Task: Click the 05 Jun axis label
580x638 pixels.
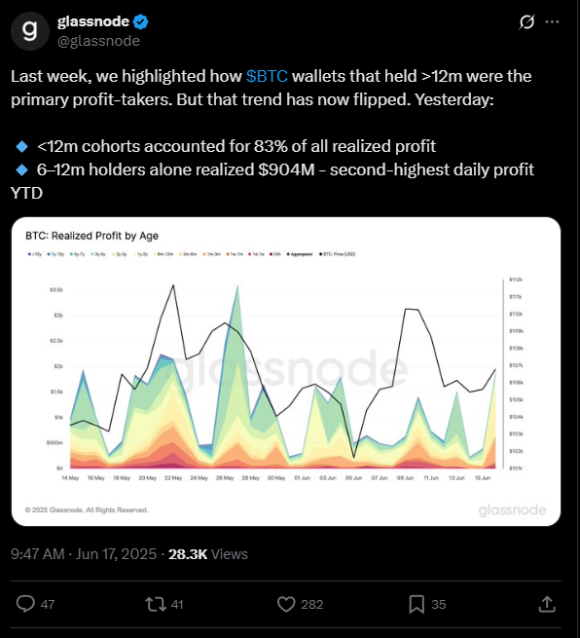Action: 353,478
